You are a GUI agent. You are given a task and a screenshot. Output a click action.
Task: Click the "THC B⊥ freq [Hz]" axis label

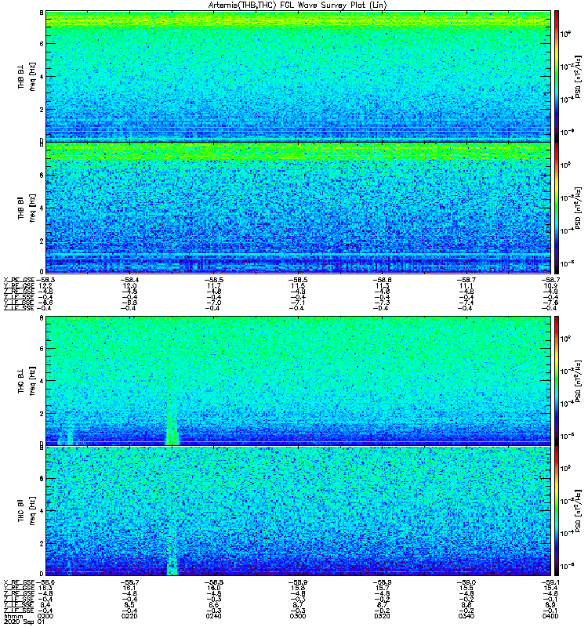point(27,381)
